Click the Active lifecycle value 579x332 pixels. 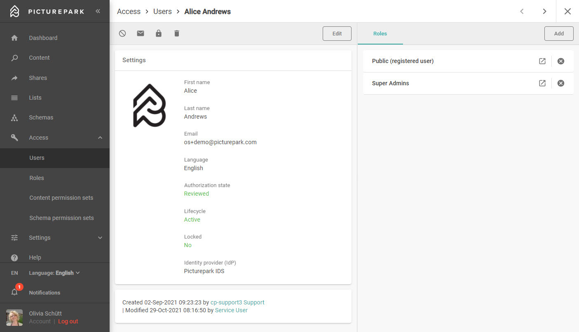click(x=192, y=220)
